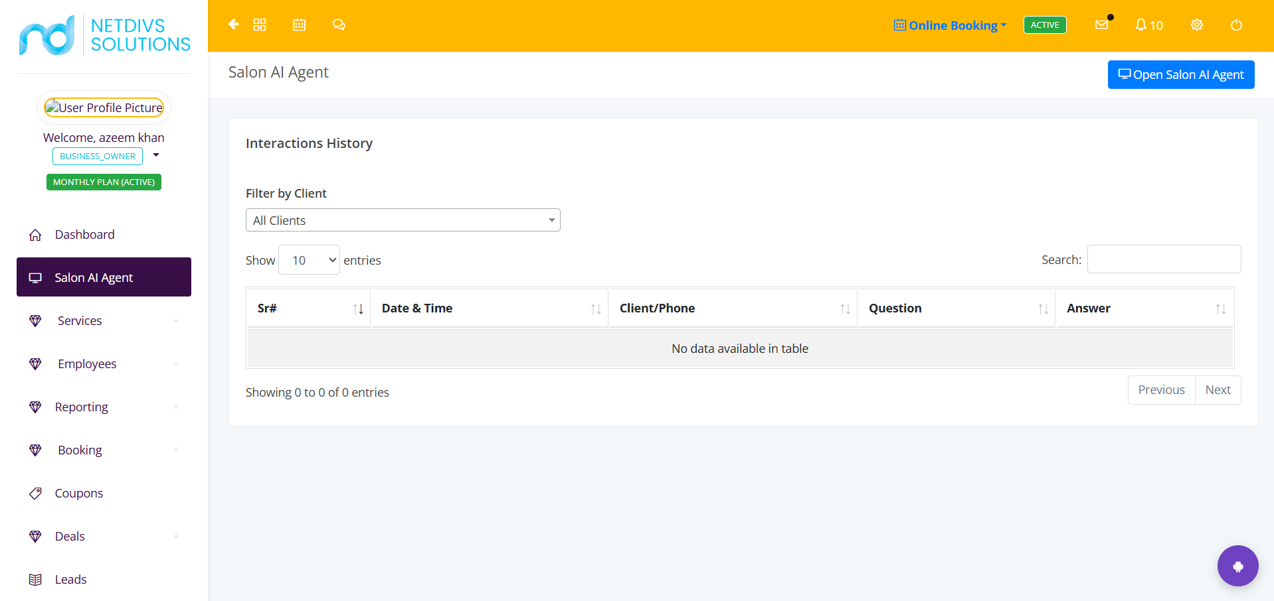Click the Open Salon AI Agent button
The width and height of the screenshot is (1274, 601).
(x=1181, y=74)
